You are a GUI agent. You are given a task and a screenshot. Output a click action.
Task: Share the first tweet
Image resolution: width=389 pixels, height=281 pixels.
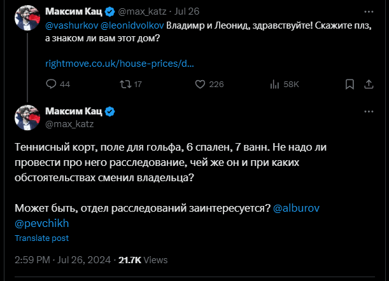(369, 84)
